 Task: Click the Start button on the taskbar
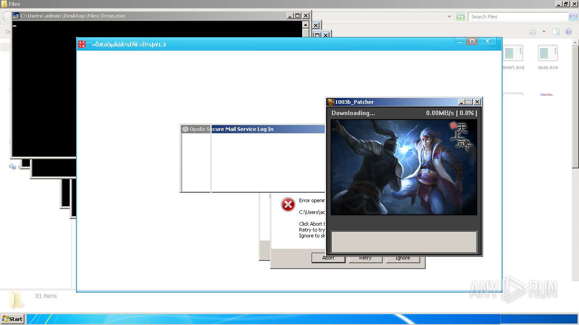click(13, 319)
